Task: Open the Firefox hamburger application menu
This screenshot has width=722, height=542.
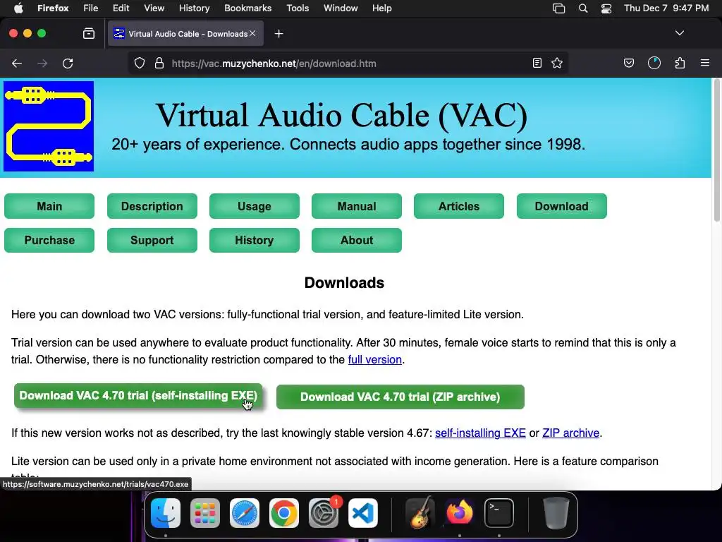Action: pyautogui.click(x=705, y=63)
